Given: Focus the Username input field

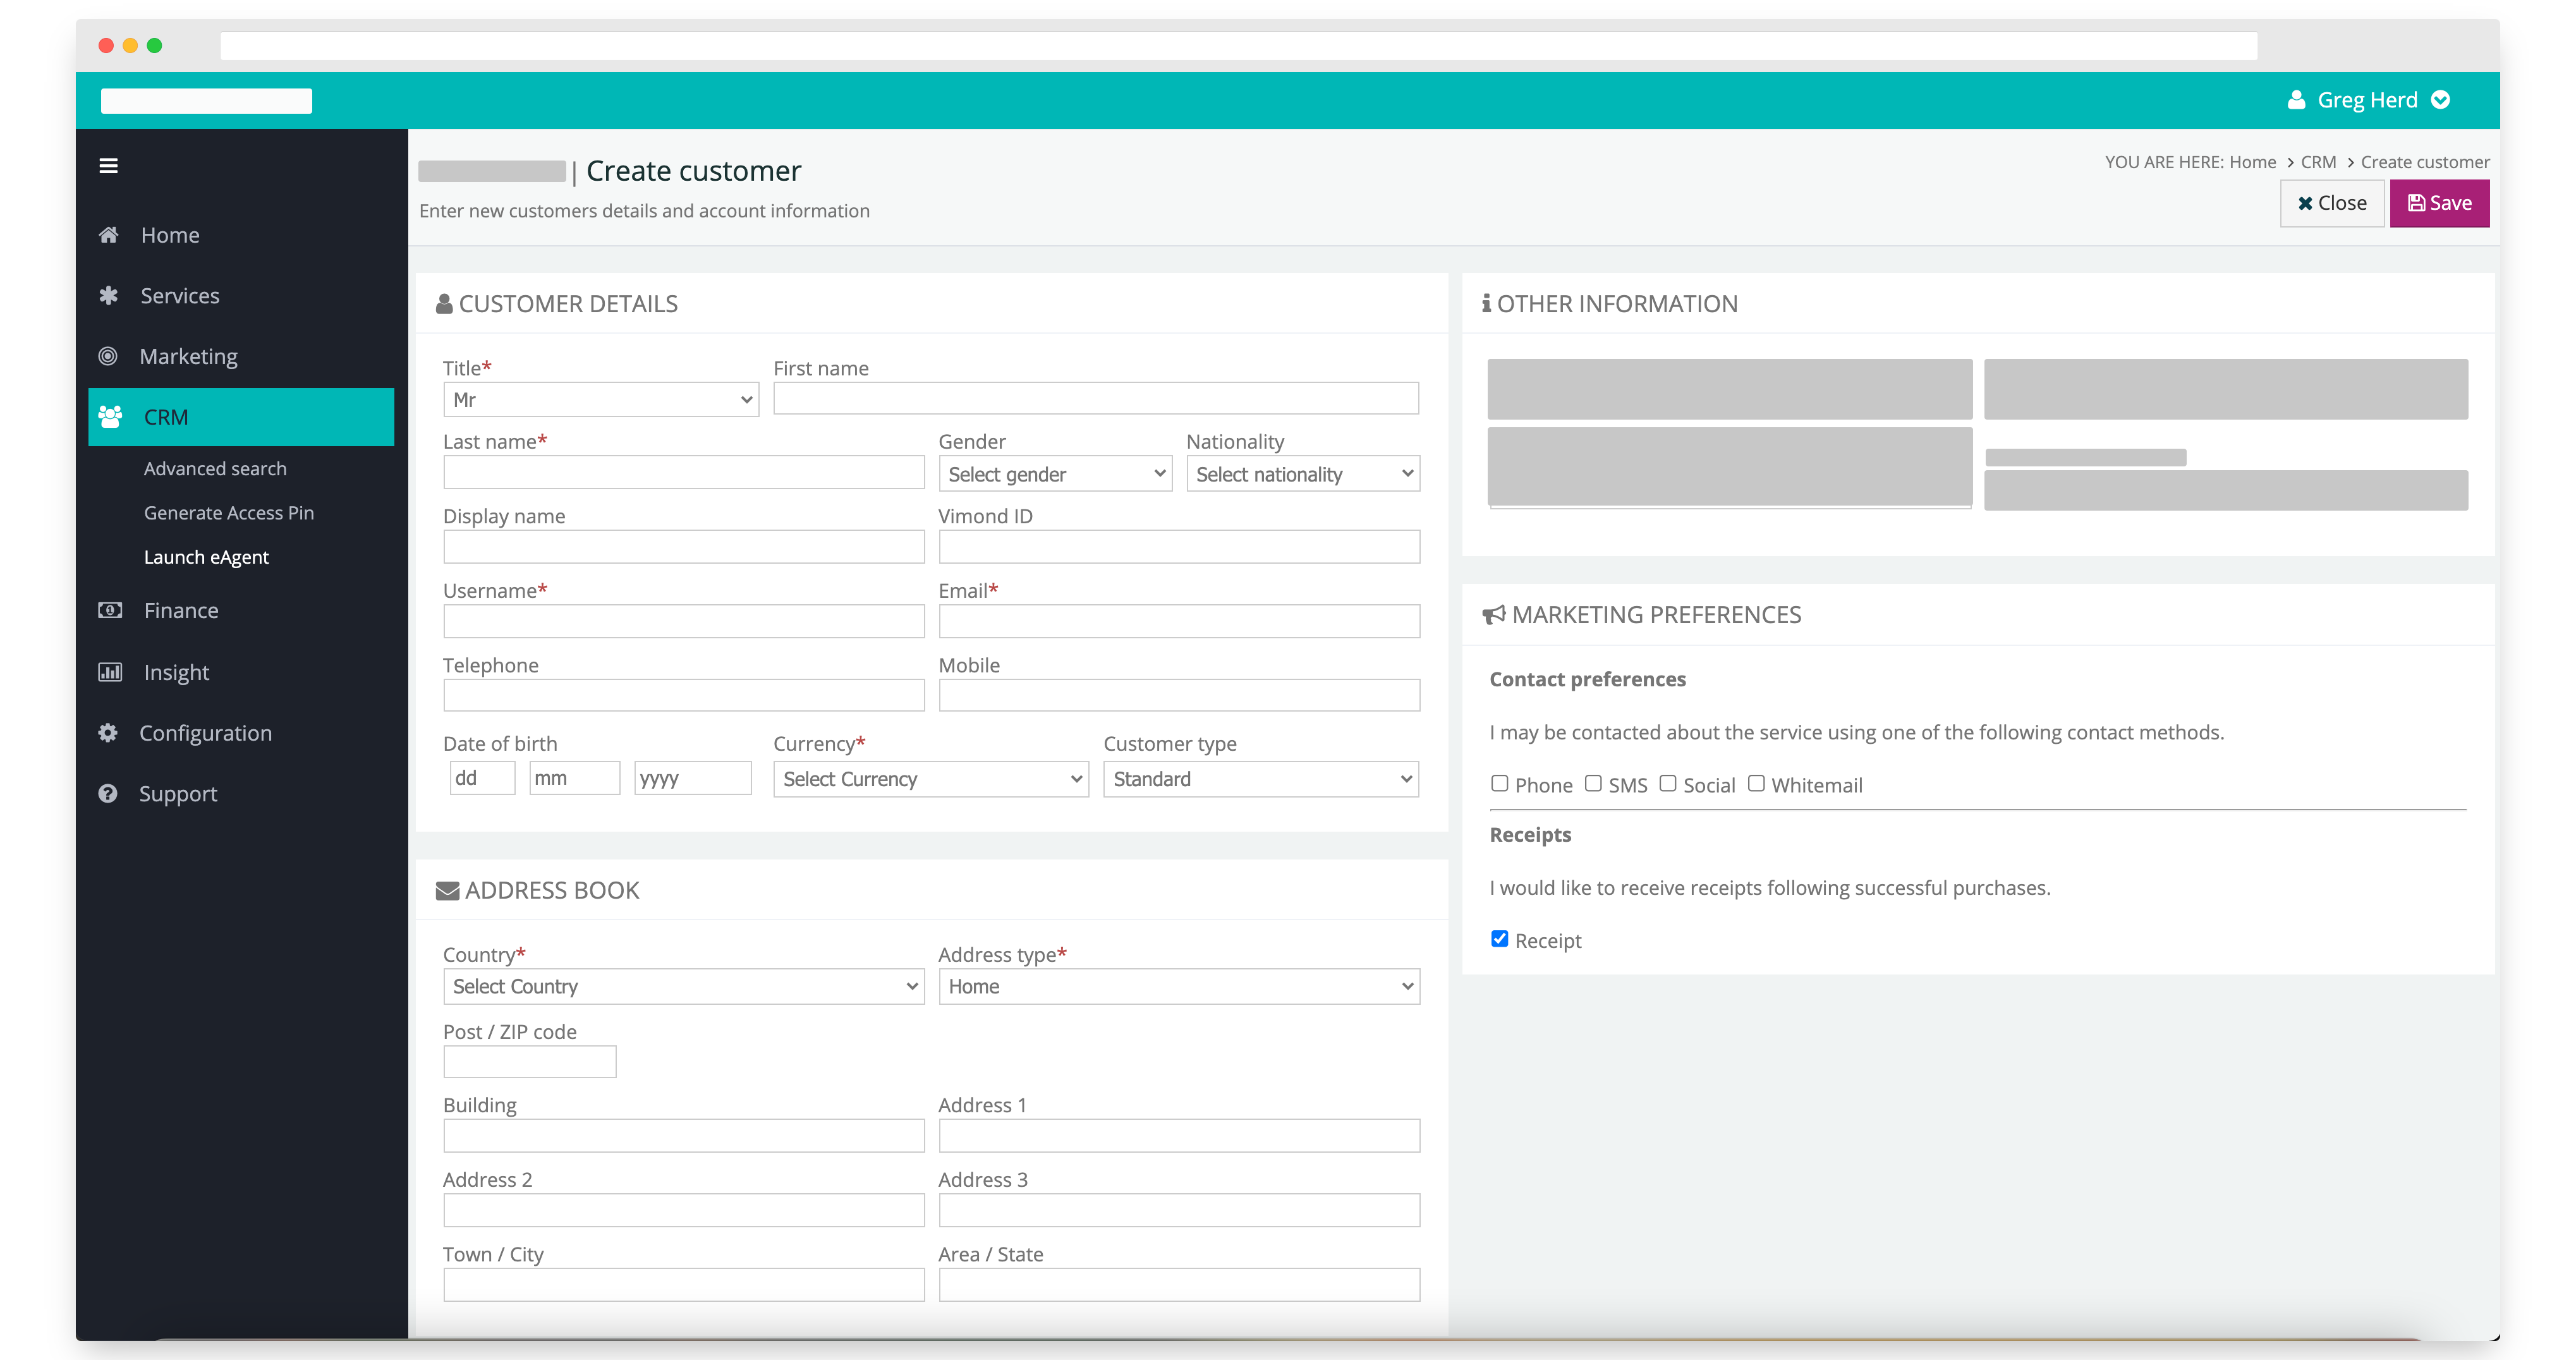Looking at the screenshot, I should [684, 622].
